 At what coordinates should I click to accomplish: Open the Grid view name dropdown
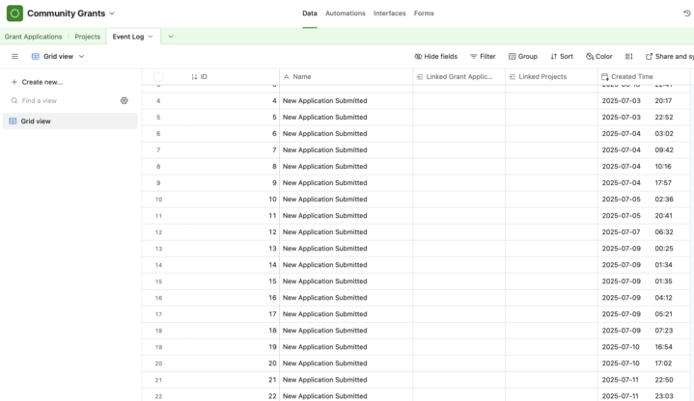[x=81, y=57]
